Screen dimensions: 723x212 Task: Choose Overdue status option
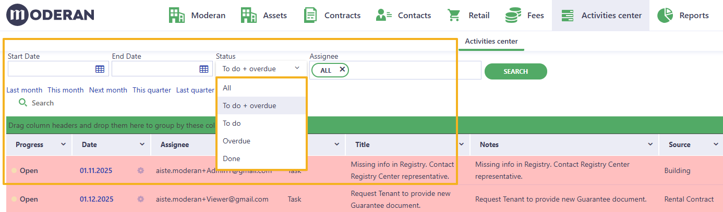coord(261,141)
